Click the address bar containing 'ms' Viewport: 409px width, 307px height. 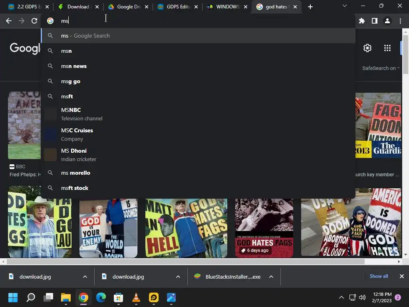click(198, 21)
